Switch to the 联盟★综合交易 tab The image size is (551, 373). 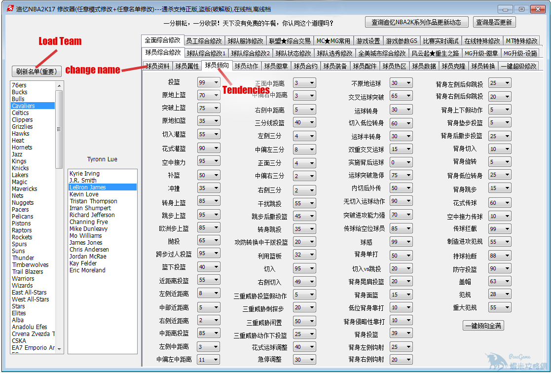290,41
